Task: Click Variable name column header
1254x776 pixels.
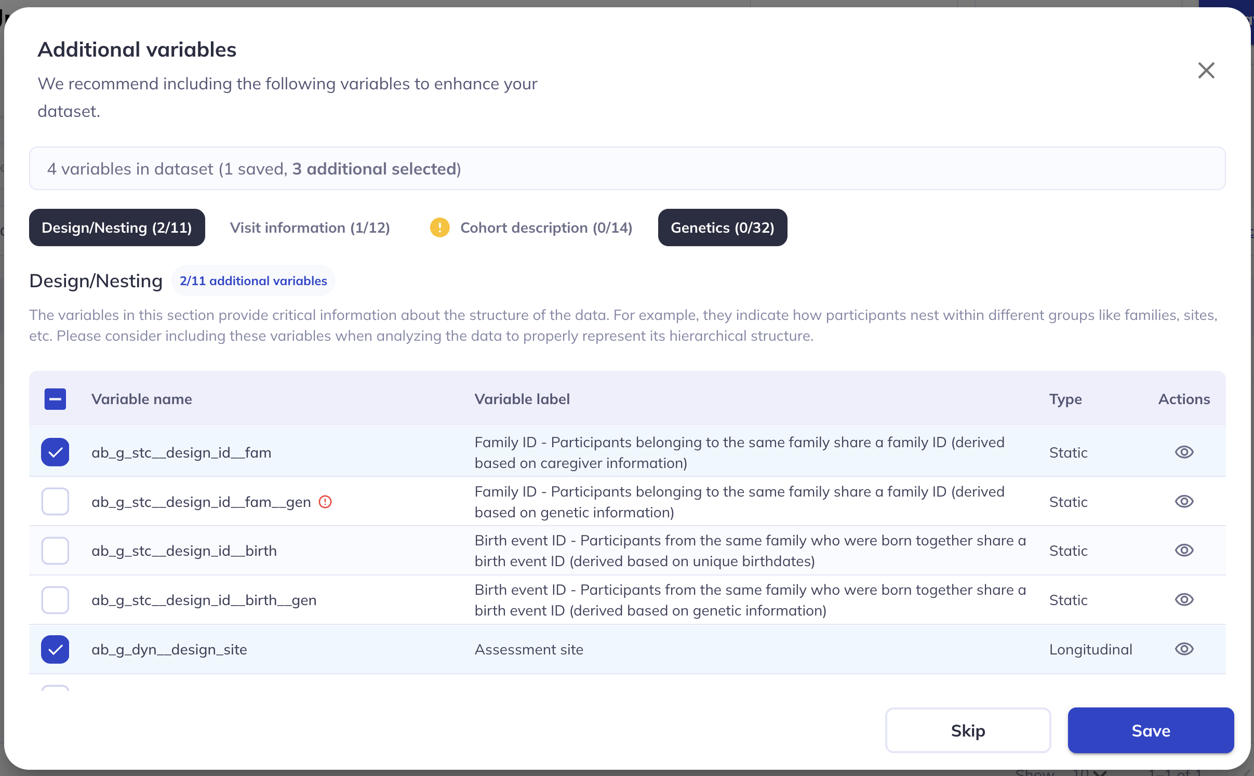Action: pyautogui.click(x=142, y=399)
